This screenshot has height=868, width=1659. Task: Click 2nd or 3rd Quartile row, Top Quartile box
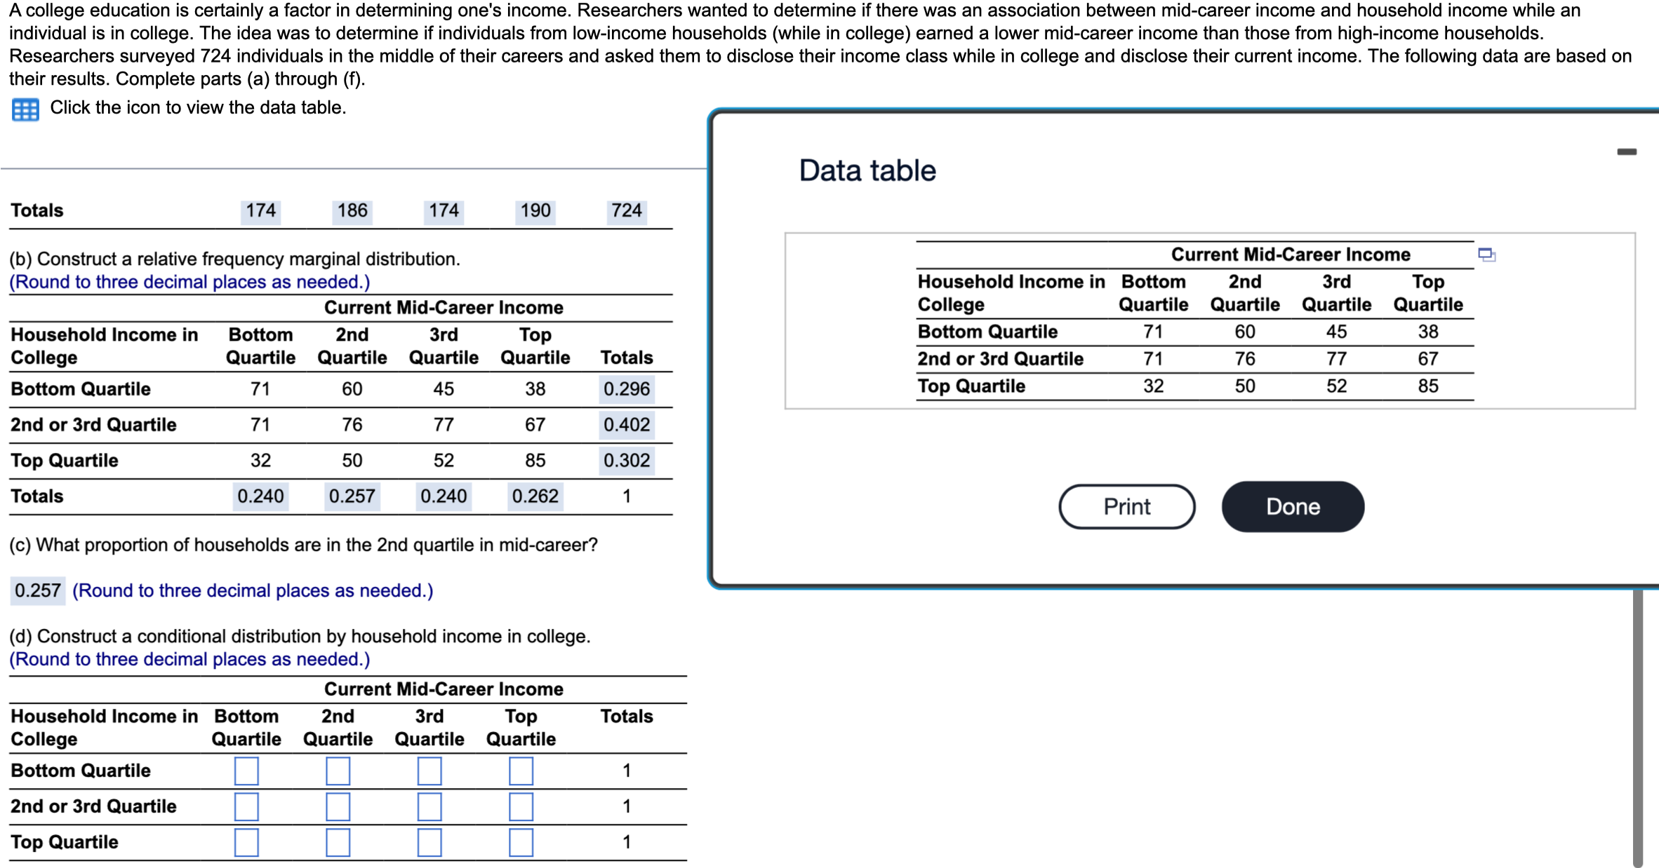tap(521, 806)
